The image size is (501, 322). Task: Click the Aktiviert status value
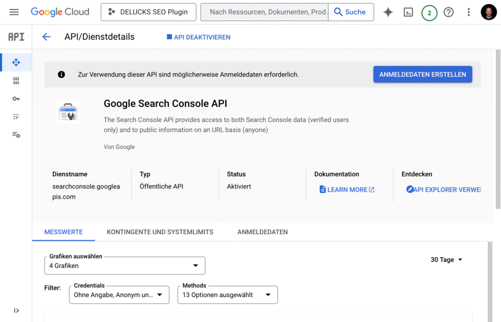[239, 187]
